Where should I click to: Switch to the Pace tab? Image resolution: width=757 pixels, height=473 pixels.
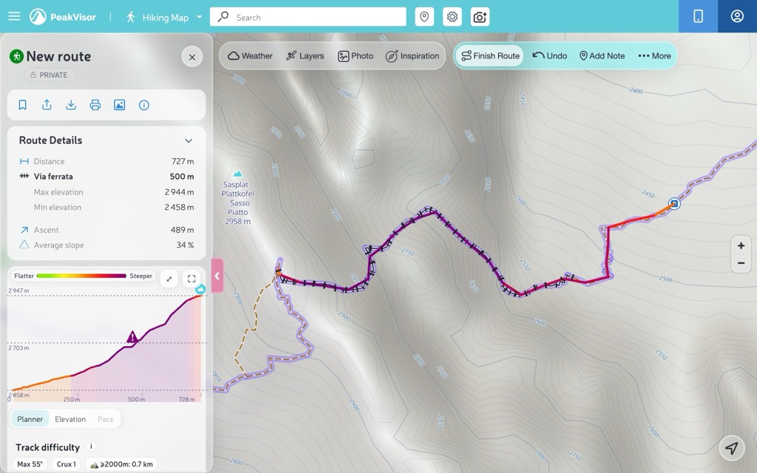[105, 419]
